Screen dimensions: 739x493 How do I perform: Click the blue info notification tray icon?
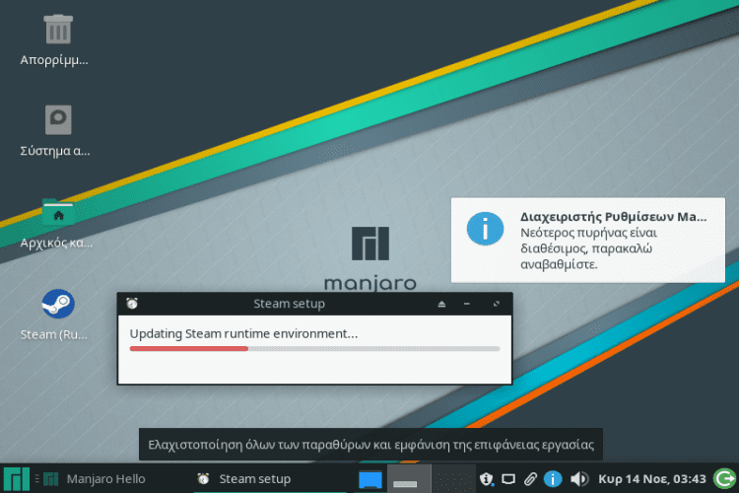point(553,479)
